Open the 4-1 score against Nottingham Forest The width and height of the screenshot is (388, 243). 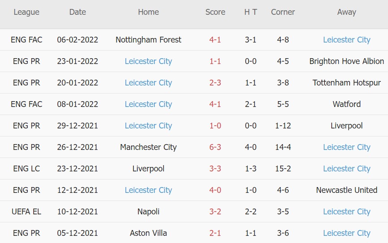point(215,40)
